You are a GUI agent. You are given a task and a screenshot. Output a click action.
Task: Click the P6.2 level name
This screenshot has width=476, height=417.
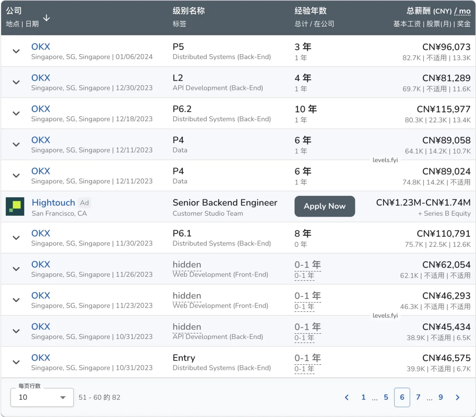click(x=182, y=109)
